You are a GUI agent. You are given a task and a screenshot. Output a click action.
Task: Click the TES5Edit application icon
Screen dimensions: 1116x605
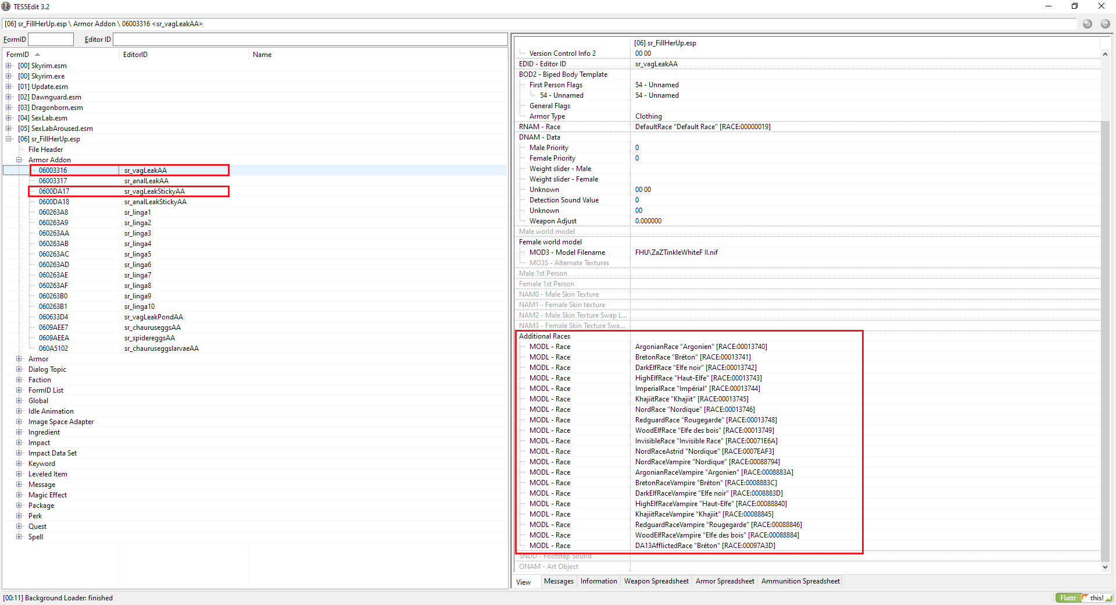6,6
